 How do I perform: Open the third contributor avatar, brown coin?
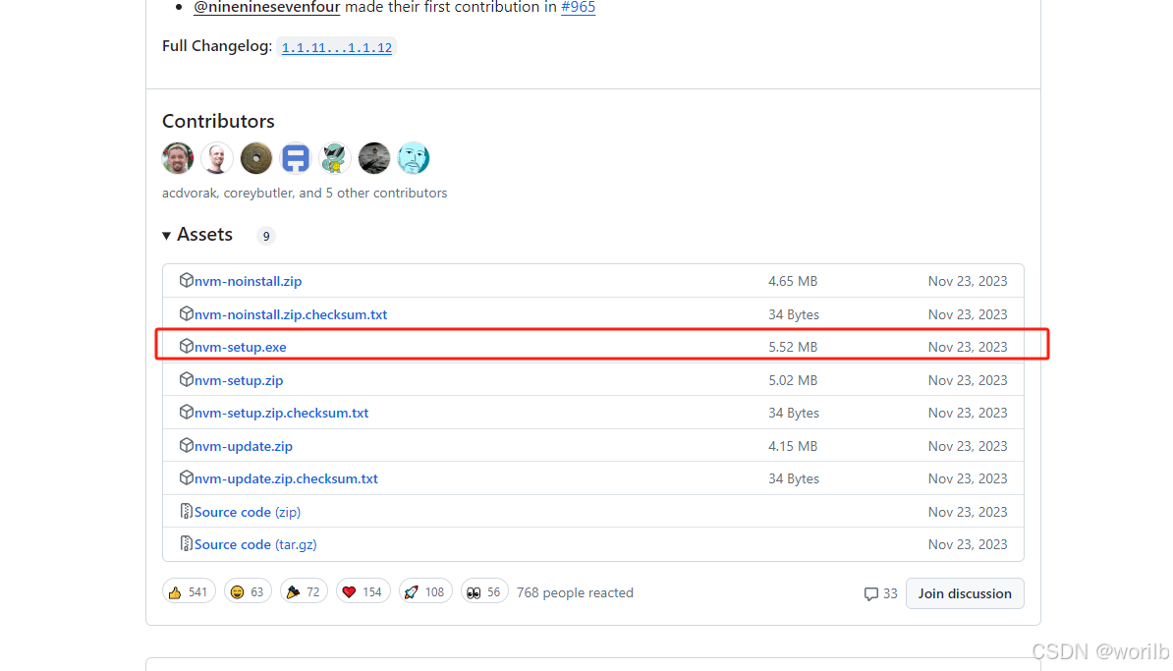(x=256, y=158)
